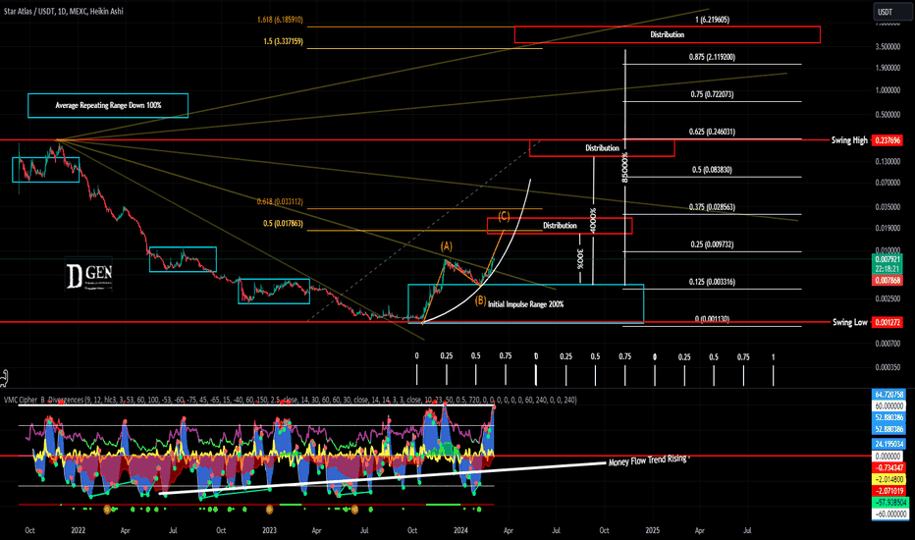Click the blue 24.195034 indicator value
Viewport: 915px width, 540px height.
coord(889,444)
